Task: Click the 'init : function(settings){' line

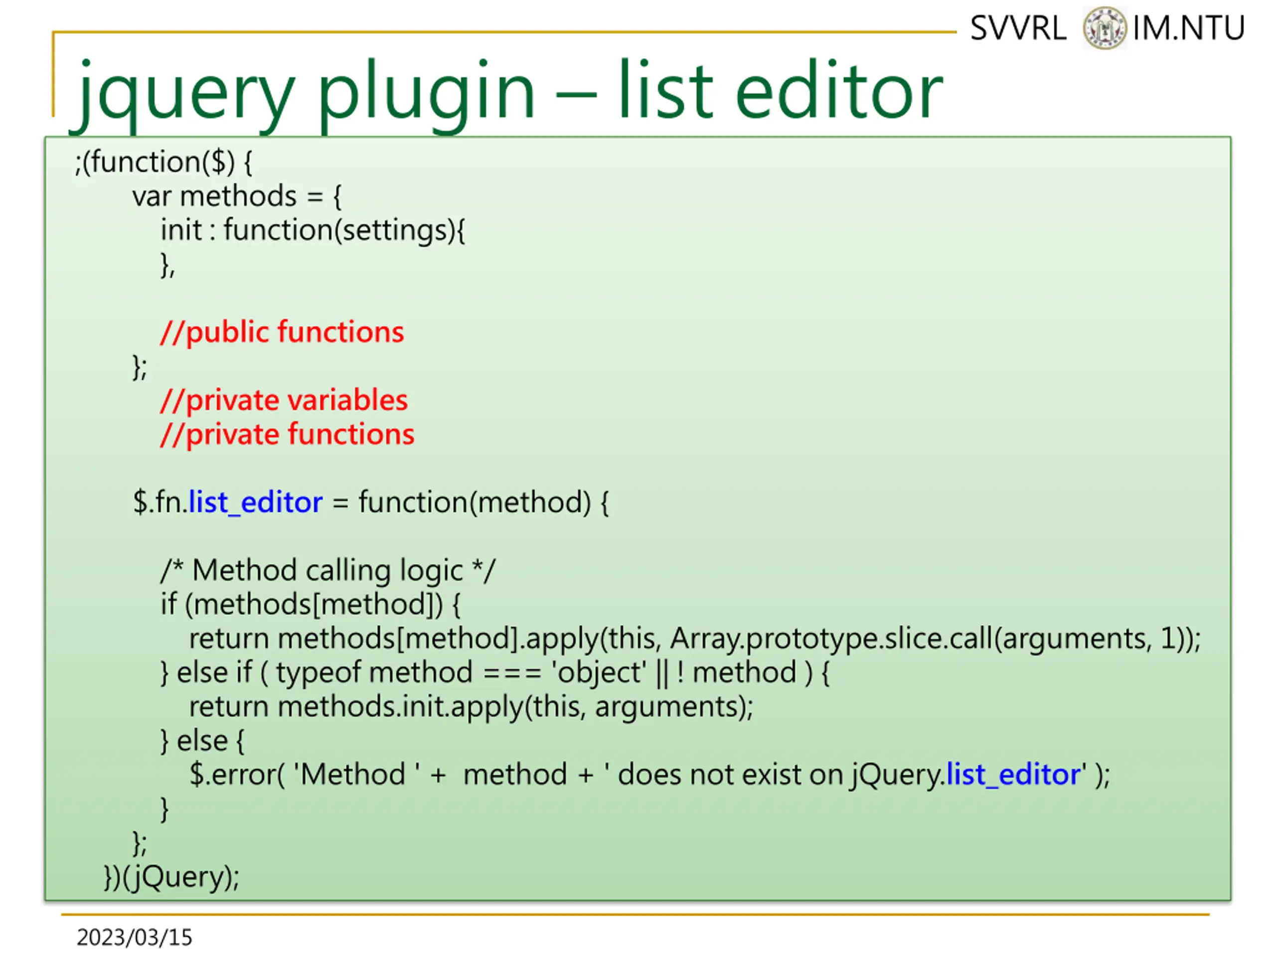Action: click(x=313, y=231)
